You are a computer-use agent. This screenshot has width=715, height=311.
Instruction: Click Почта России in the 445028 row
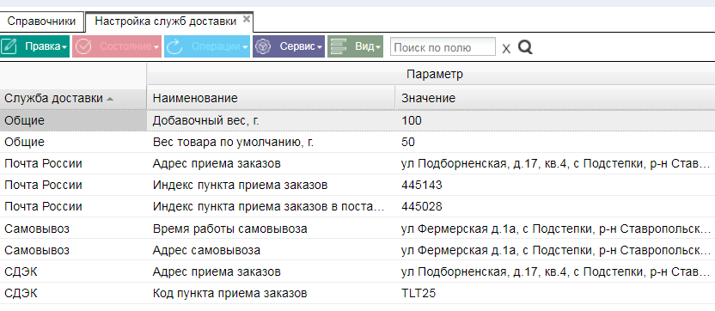[x=43, y=206]
